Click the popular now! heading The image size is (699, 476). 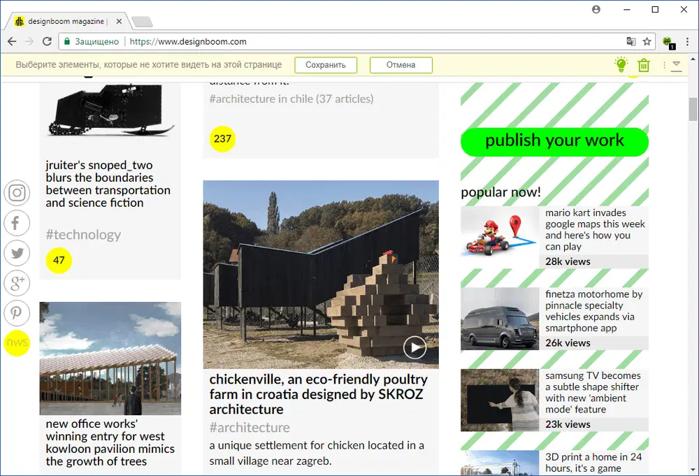coord(500,192)
